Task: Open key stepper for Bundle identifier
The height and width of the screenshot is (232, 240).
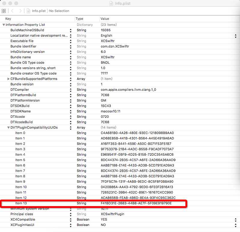Action: click(x=70, y=47)
